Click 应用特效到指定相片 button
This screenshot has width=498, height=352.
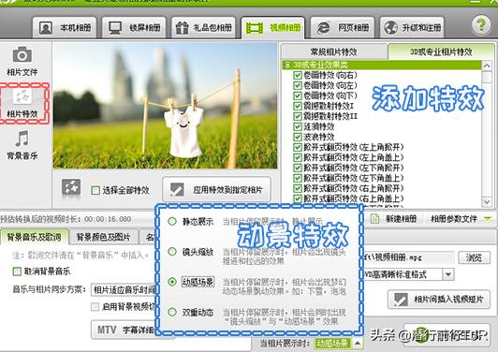pos(216,190)
